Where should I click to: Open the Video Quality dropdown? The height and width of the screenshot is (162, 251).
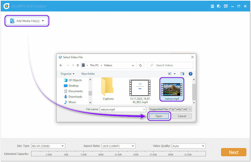pos(189,146)
